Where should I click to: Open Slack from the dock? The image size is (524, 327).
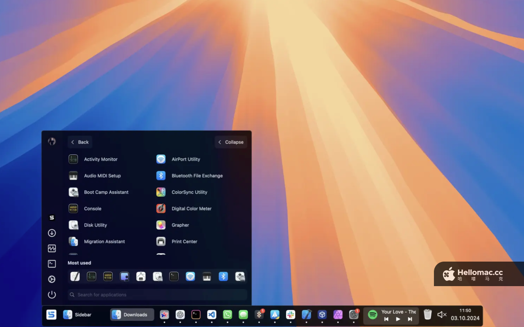click(291, 314)
